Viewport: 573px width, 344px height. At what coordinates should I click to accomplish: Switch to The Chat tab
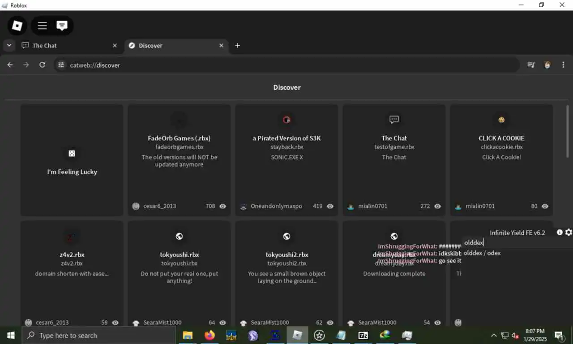(x=69, y=45)
